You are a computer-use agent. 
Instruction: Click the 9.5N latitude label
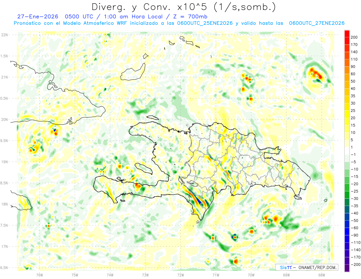coord(5,141)
